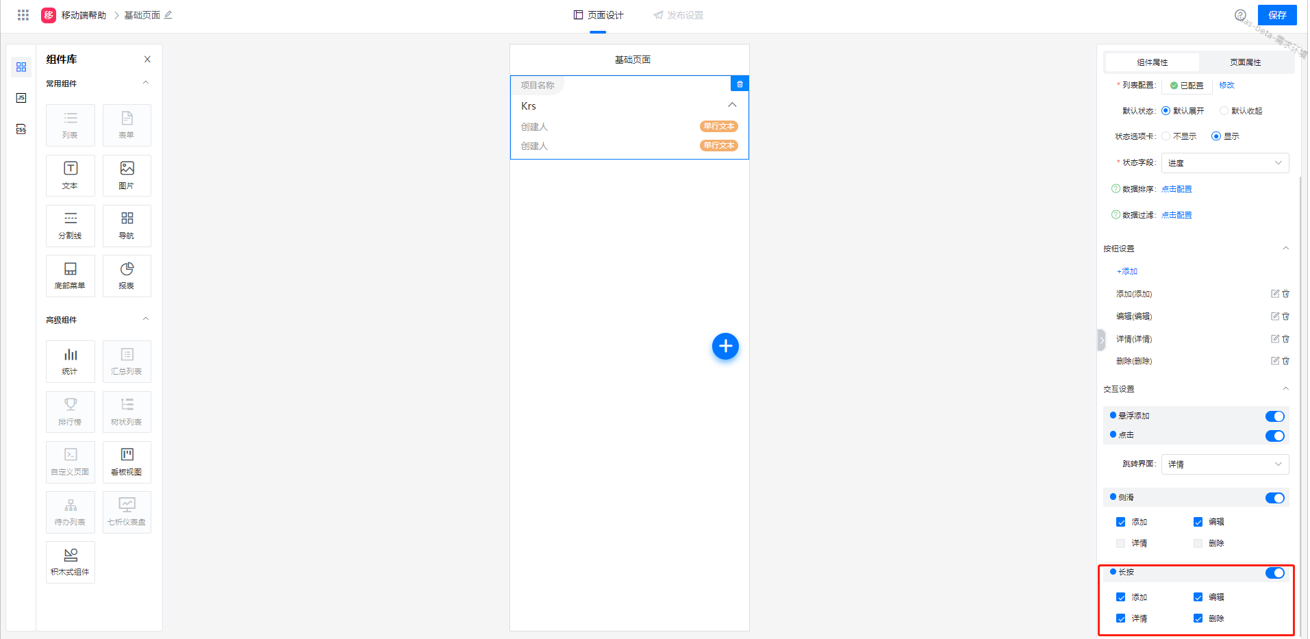Open the CSS style sidebar icon
The height and width of the screenshot is (639, 1310).
pyautogui.click(x=21, y=129)
